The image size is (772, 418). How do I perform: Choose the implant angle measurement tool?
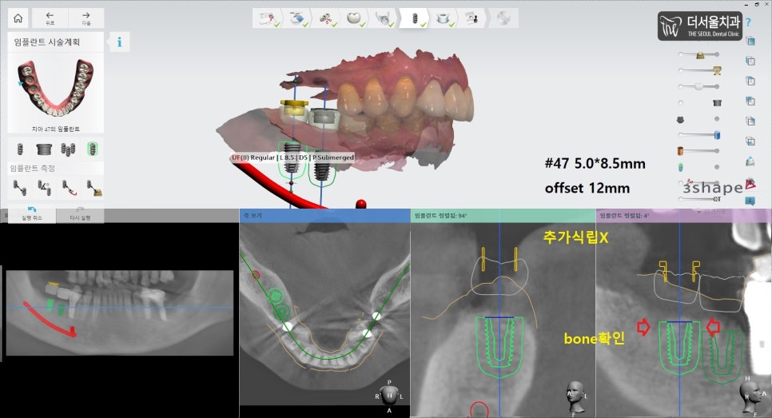tap(44, 188)
